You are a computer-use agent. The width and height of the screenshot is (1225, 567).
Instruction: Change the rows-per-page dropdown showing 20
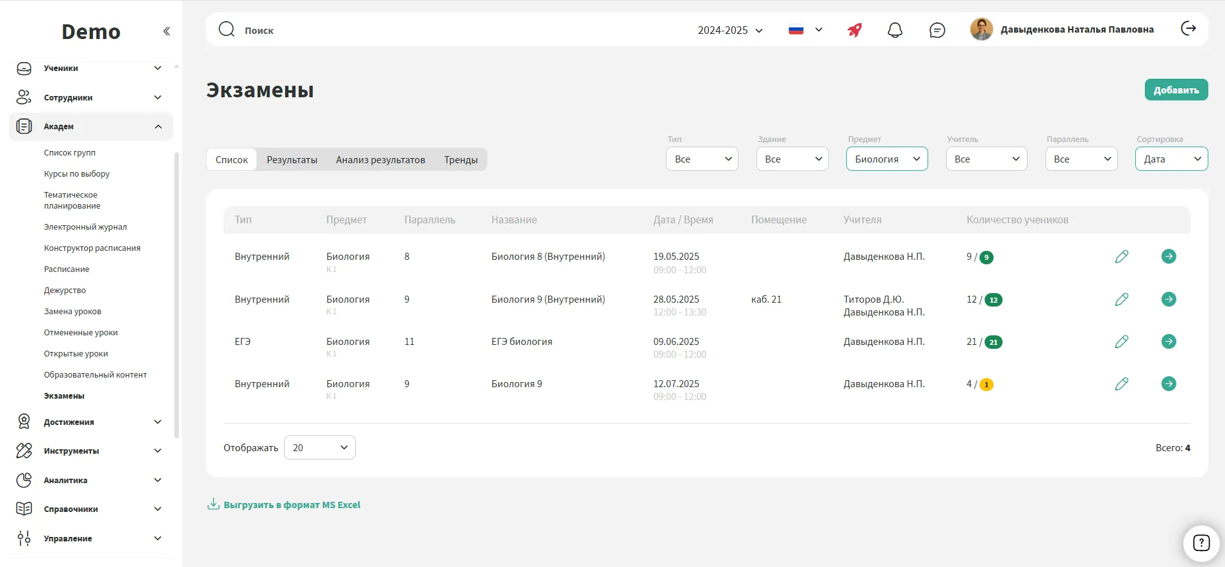[x=319, y=448]
